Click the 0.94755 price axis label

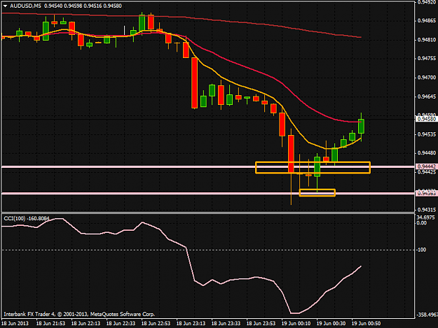(427, 58)
